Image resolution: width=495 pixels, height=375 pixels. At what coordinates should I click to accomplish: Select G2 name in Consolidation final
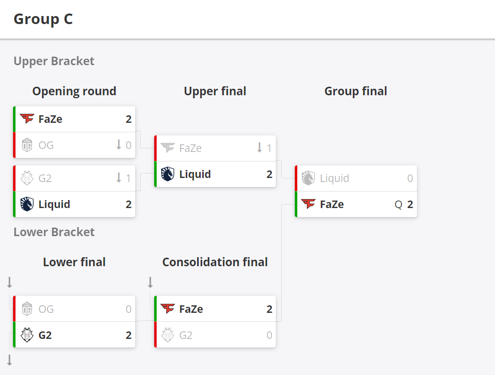[x=186, y=335]
